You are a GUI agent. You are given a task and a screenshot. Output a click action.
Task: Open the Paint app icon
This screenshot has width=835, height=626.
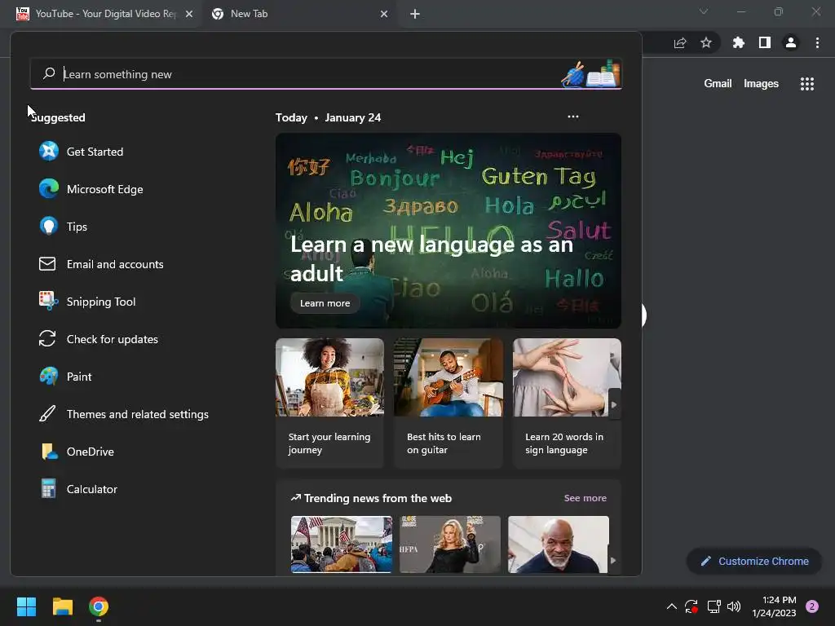tap(48, 377)
